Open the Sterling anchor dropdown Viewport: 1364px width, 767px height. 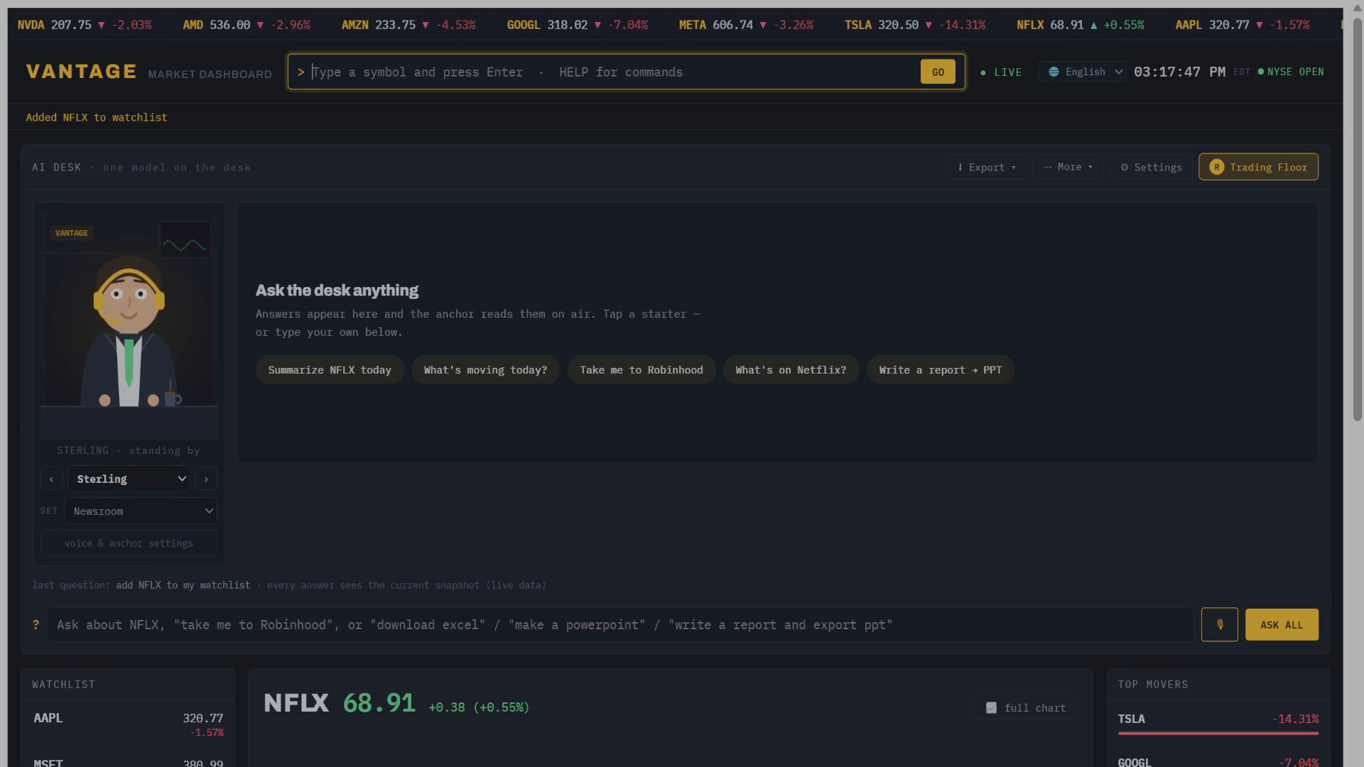tap(129, 479)
